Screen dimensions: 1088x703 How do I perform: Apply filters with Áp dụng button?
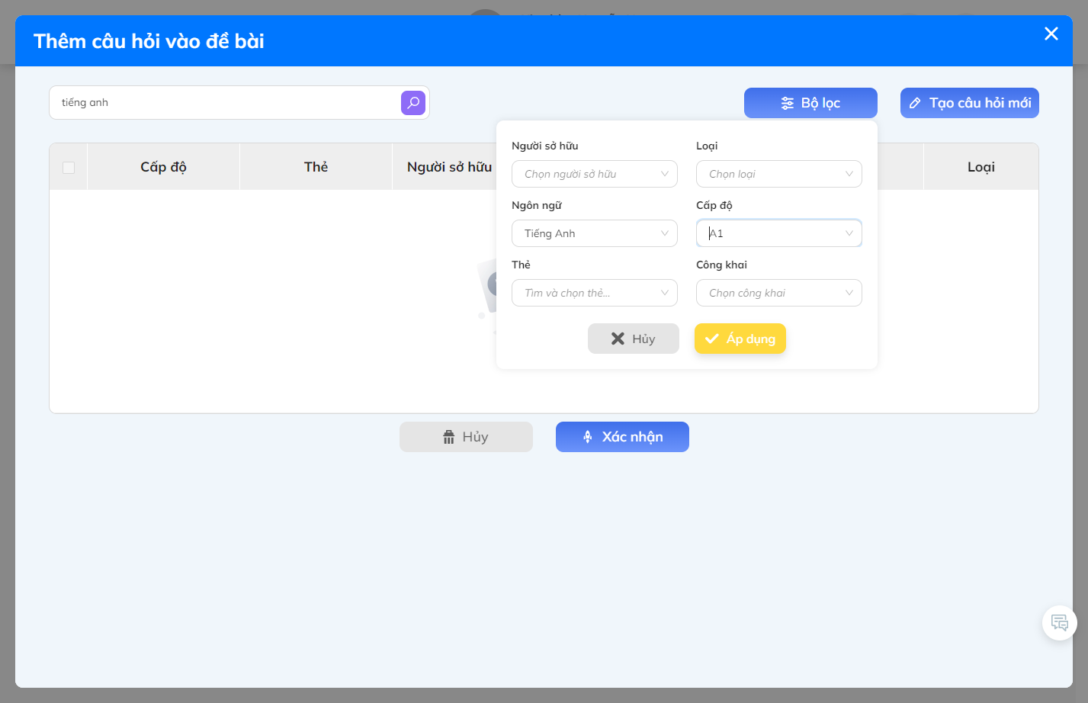740,339
